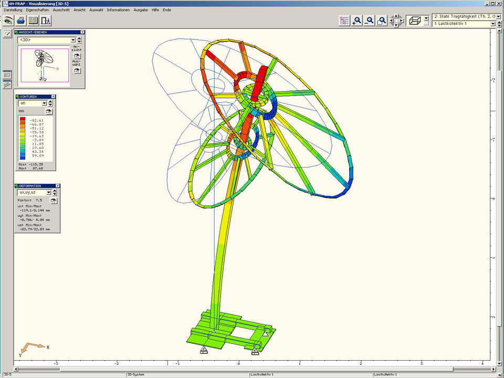This screenshot has height=378, width=504.
Task: Select the 3D wireframe box view
Action: click(x=415, y=20)
